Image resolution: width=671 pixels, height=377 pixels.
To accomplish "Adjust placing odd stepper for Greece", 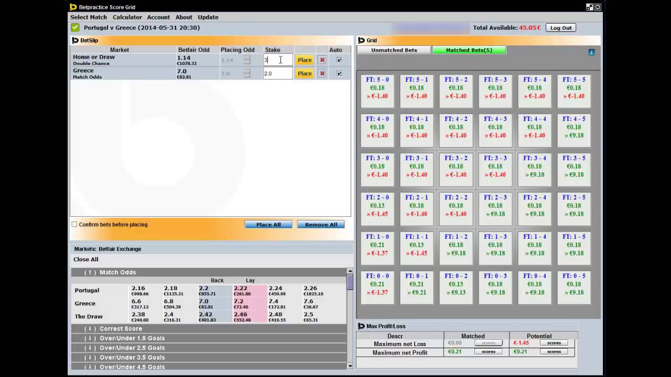I will pyautogui.click(x=246, y=73).
